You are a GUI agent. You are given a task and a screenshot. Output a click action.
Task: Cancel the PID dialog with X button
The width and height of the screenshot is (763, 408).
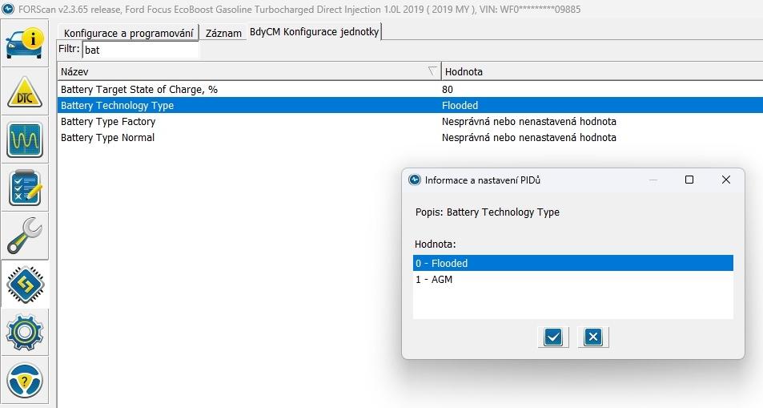[x=592, y=337]
